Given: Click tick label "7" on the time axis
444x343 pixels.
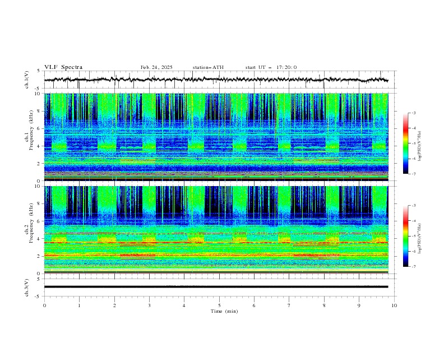Looking at the screenshot, I should (289, 305).
